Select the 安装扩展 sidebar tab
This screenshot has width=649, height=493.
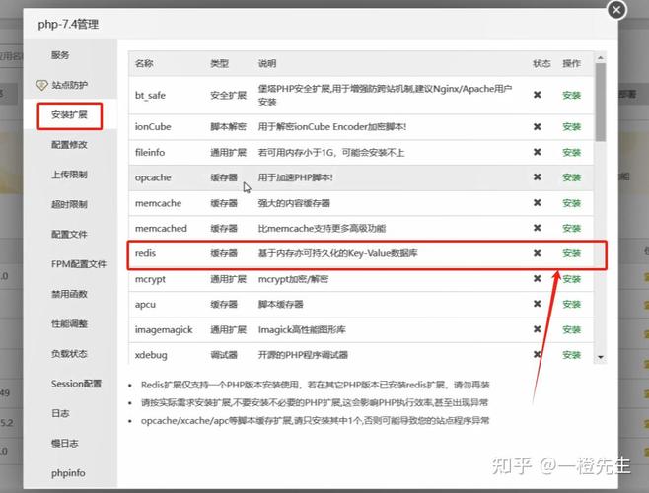69,116
